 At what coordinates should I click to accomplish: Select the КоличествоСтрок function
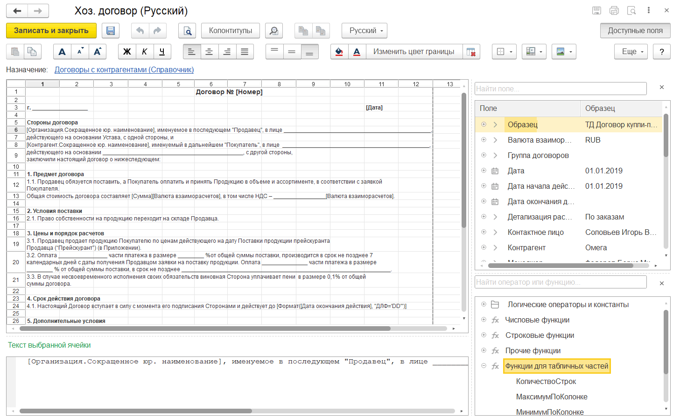546,382
